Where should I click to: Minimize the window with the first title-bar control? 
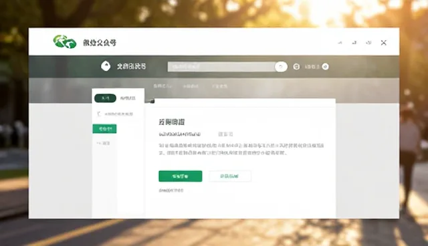[340, 43]
